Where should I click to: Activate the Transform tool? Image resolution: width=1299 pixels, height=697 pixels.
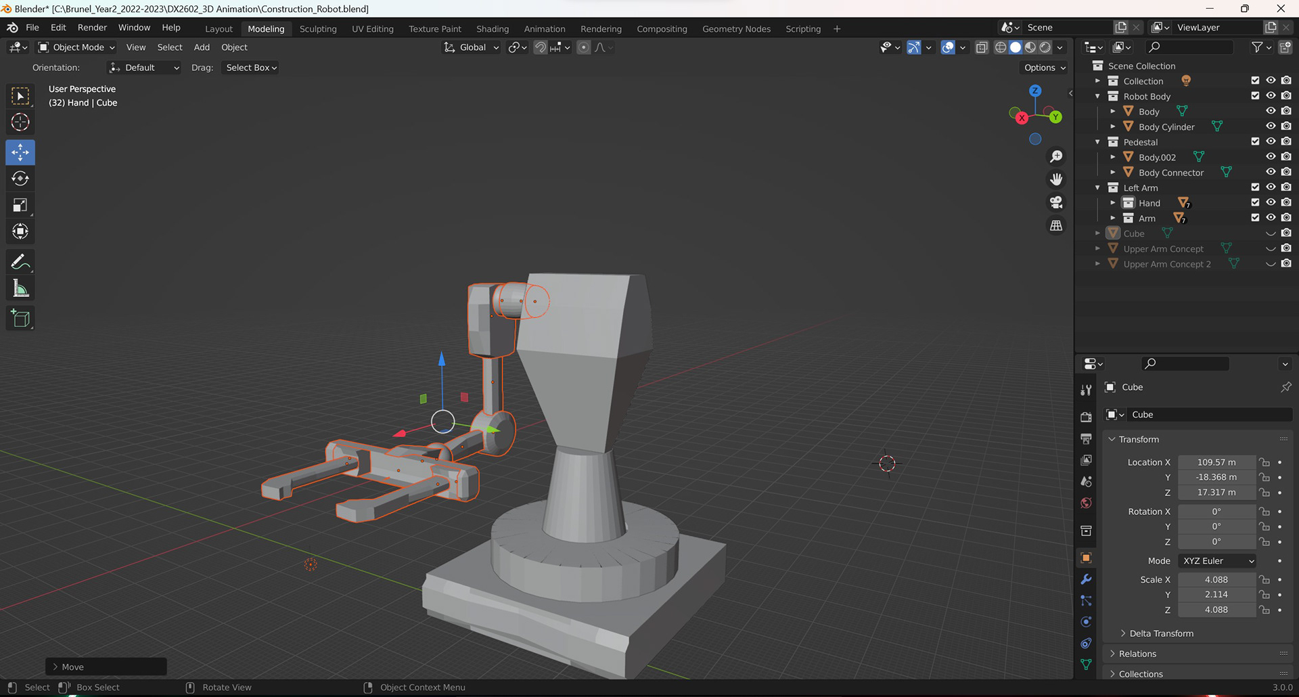(20, 231)
